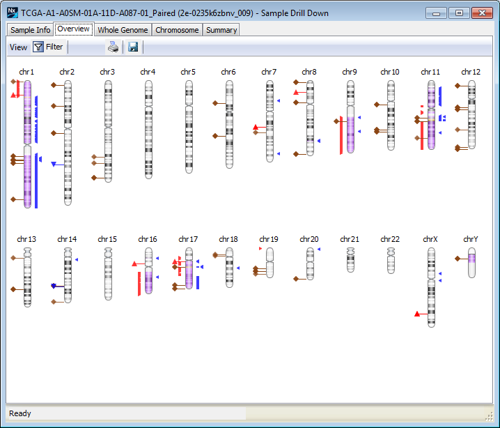Open the Whole Genome tab
The width and height of the screenshot is (500, 428).
[x=123, y=30]
